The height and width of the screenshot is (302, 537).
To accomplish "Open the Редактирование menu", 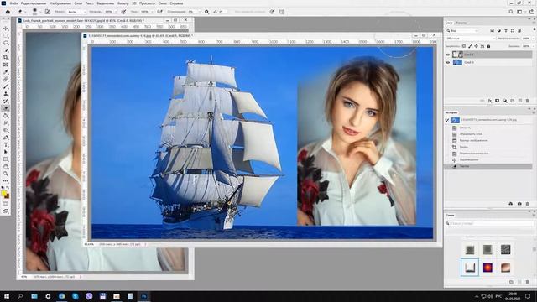I will (x=34, y=3).
